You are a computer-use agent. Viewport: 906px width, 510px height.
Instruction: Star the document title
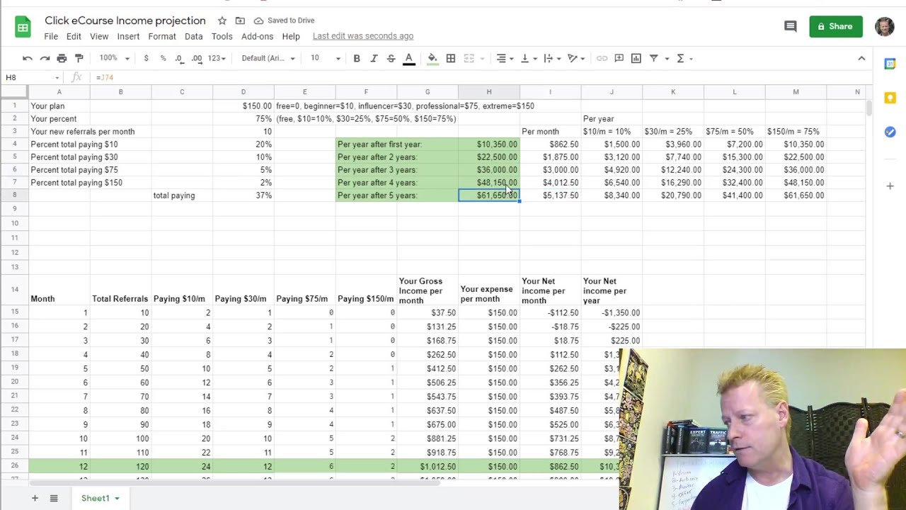(x=222, y=21)
